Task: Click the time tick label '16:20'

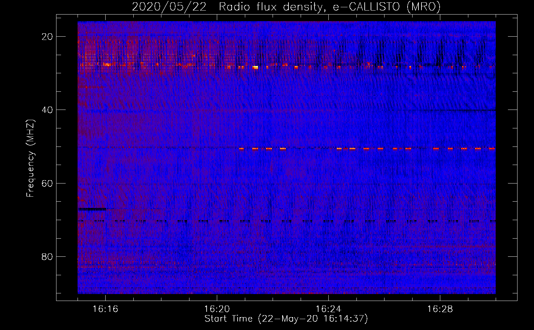Action: [x=217, y=309]
